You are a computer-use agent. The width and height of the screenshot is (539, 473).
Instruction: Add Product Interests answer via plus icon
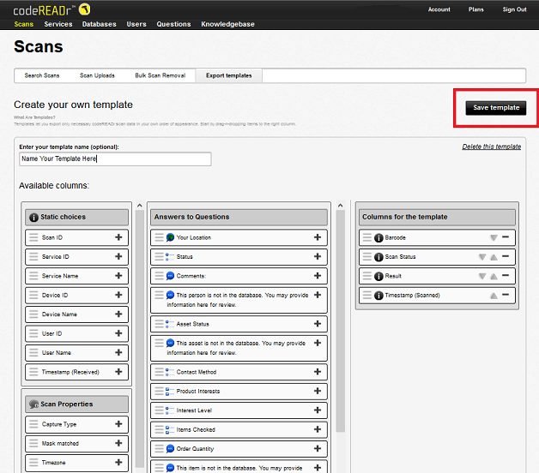click(318, 391)
